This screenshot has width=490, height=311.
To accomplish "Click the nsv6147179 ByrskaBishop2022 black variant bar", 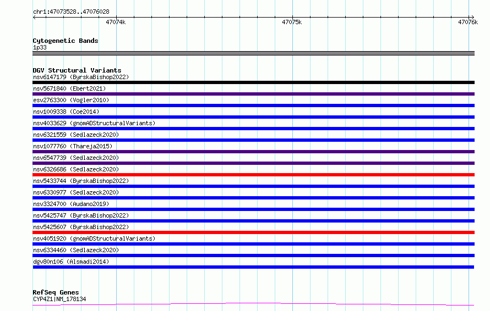I will click(x=253, y=82).
